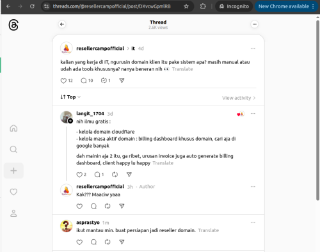Follow langit_1704 via avatar plus badge
This screenshot has width=320, height=252.
70,121
